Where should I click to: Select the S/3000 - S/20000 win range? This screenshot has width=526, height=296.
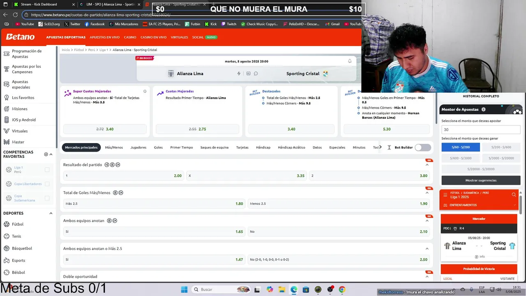tap(501, 158)
